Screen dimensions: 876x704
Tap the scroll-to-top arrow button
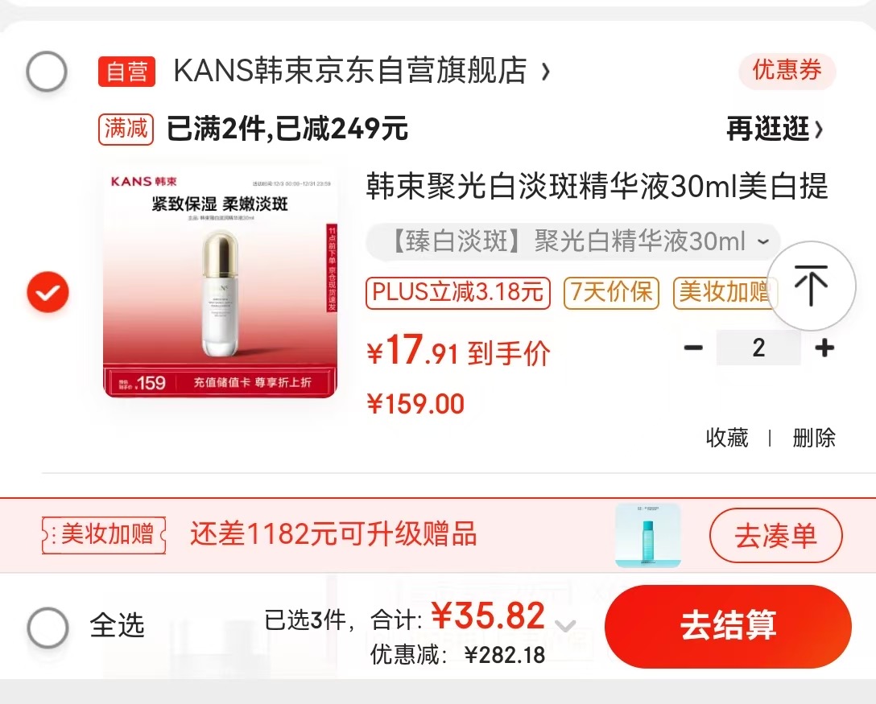[x=811, y=286]
